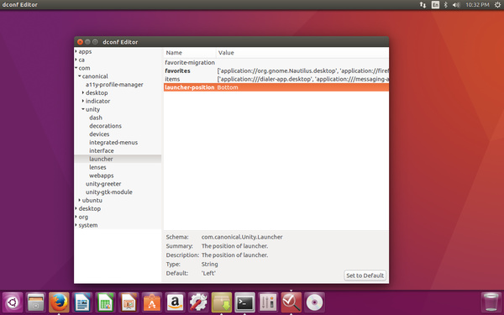Image resolution: width=504 pixels, height=315 pixels.
Task: Open Ubuntu Software Center icon
Action: [x=152, y=302]
